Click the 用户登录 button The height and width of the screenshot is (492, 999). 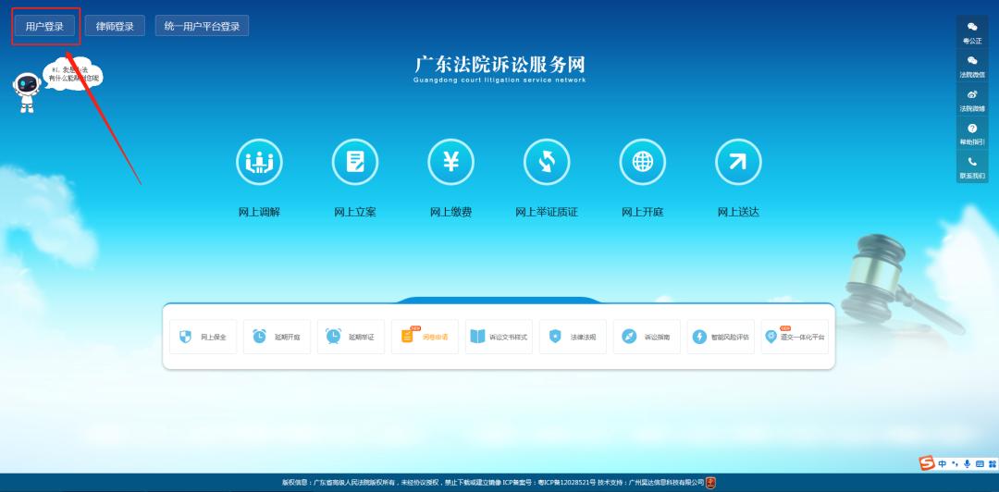(x=45, y=26)
